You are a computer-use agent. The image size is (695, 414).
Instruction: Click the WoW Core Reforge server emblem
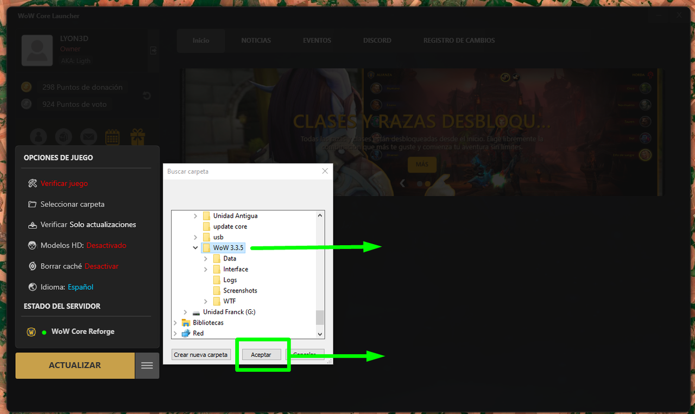point(31,332)
